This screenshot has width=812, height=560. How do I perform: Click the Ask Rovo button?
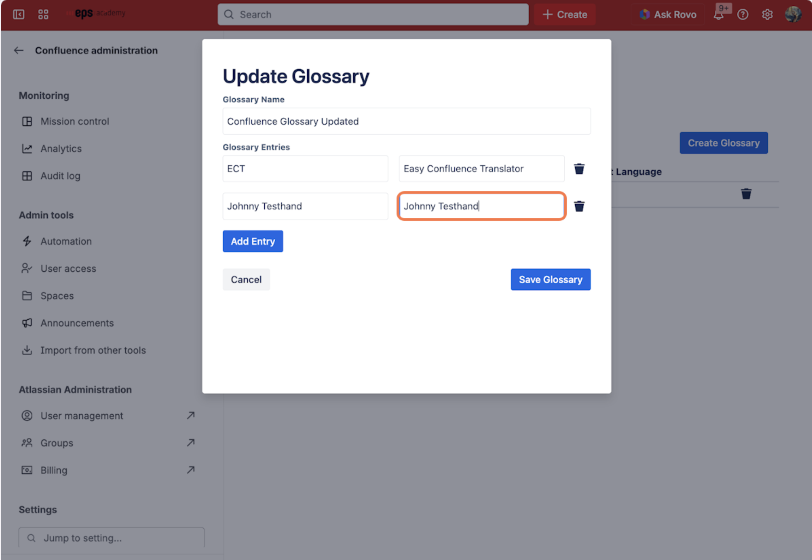point(668,14)
